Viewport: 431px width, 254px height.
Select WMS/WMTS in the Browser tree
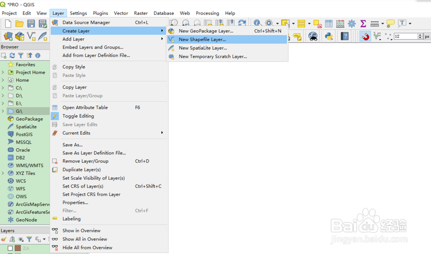pyautogui.click(x=29, y=165)
